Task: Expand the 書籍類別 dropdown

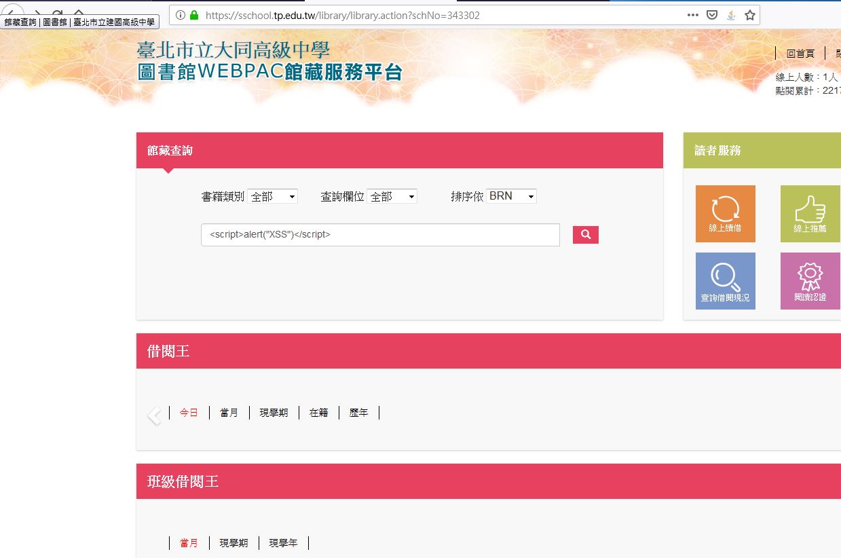Action: (273, 196)
